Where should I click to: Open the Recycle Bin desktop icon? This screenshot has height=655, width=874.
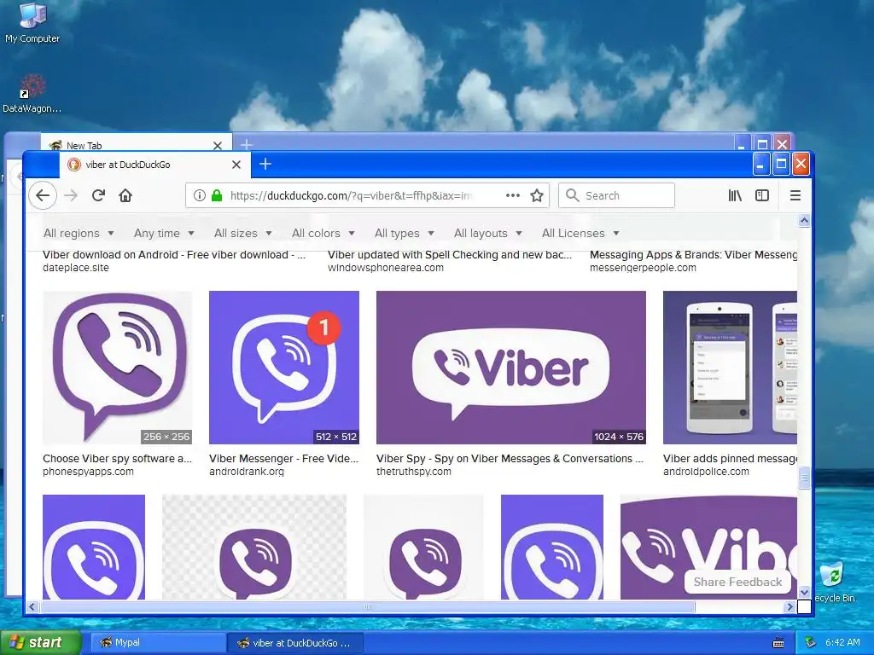click(835, 582)
